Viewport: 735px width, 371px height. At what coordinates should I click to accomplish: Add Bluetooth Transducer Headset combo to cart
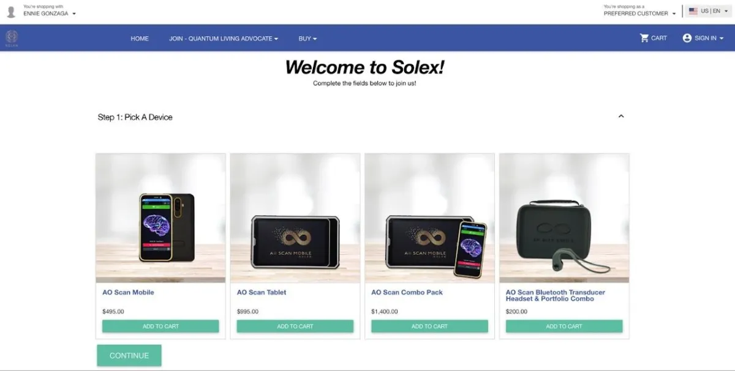564,326
